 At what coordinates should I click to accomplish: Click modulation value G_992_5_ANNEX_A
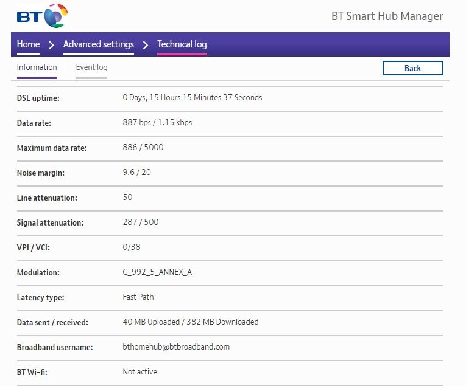click(x=157, y=272)
